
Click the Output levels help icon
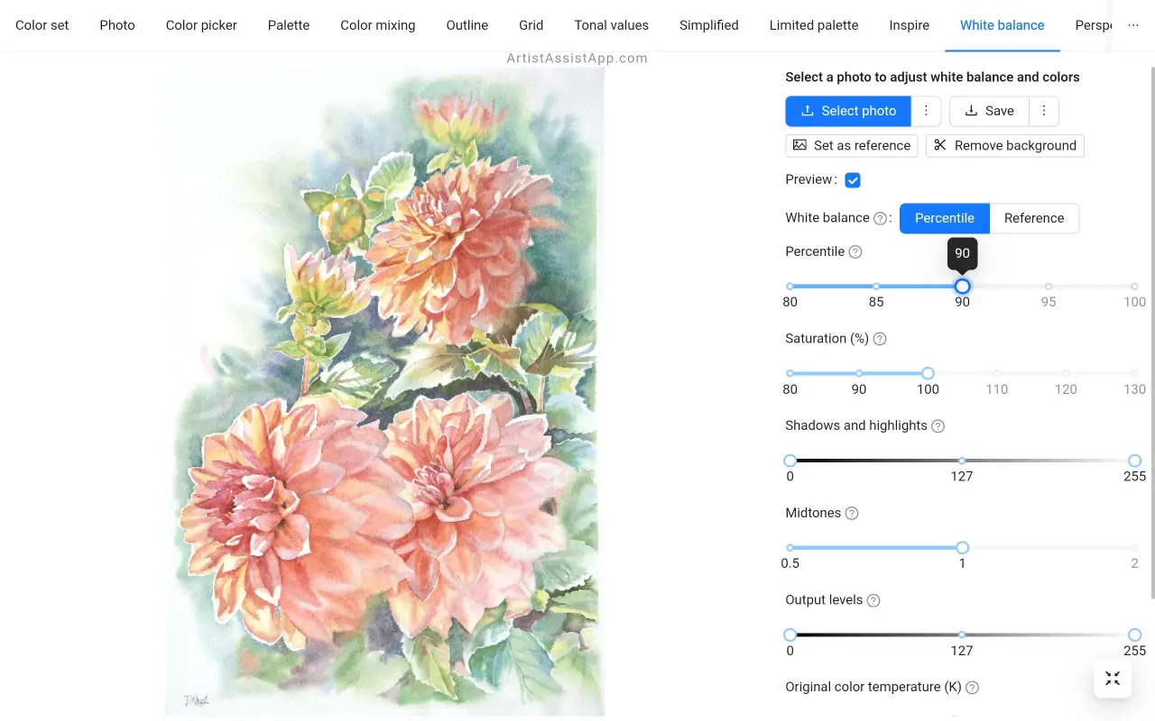(873, 600)
